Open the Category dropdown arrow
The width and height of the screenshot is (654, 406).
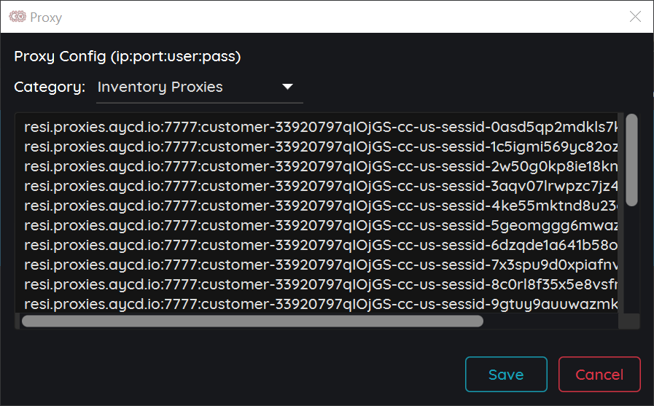pos(287,87)
